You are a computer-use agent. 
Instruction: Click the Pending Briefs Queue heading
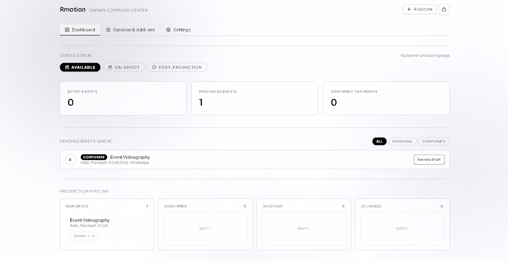pos(86,141)
